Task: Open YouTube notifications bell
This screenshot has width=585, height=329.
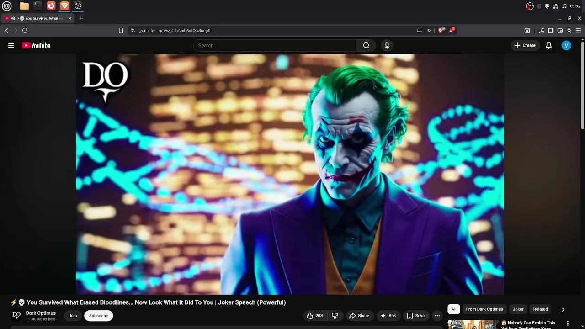Action: click(549, 45)
